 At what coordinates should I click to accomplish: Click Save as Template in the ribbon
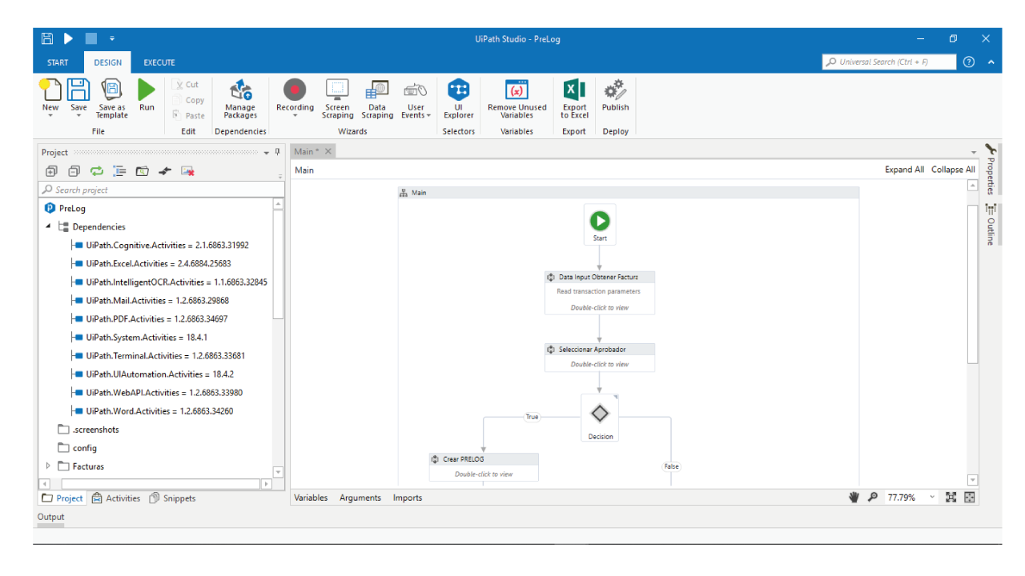click(x=112, y=99)
